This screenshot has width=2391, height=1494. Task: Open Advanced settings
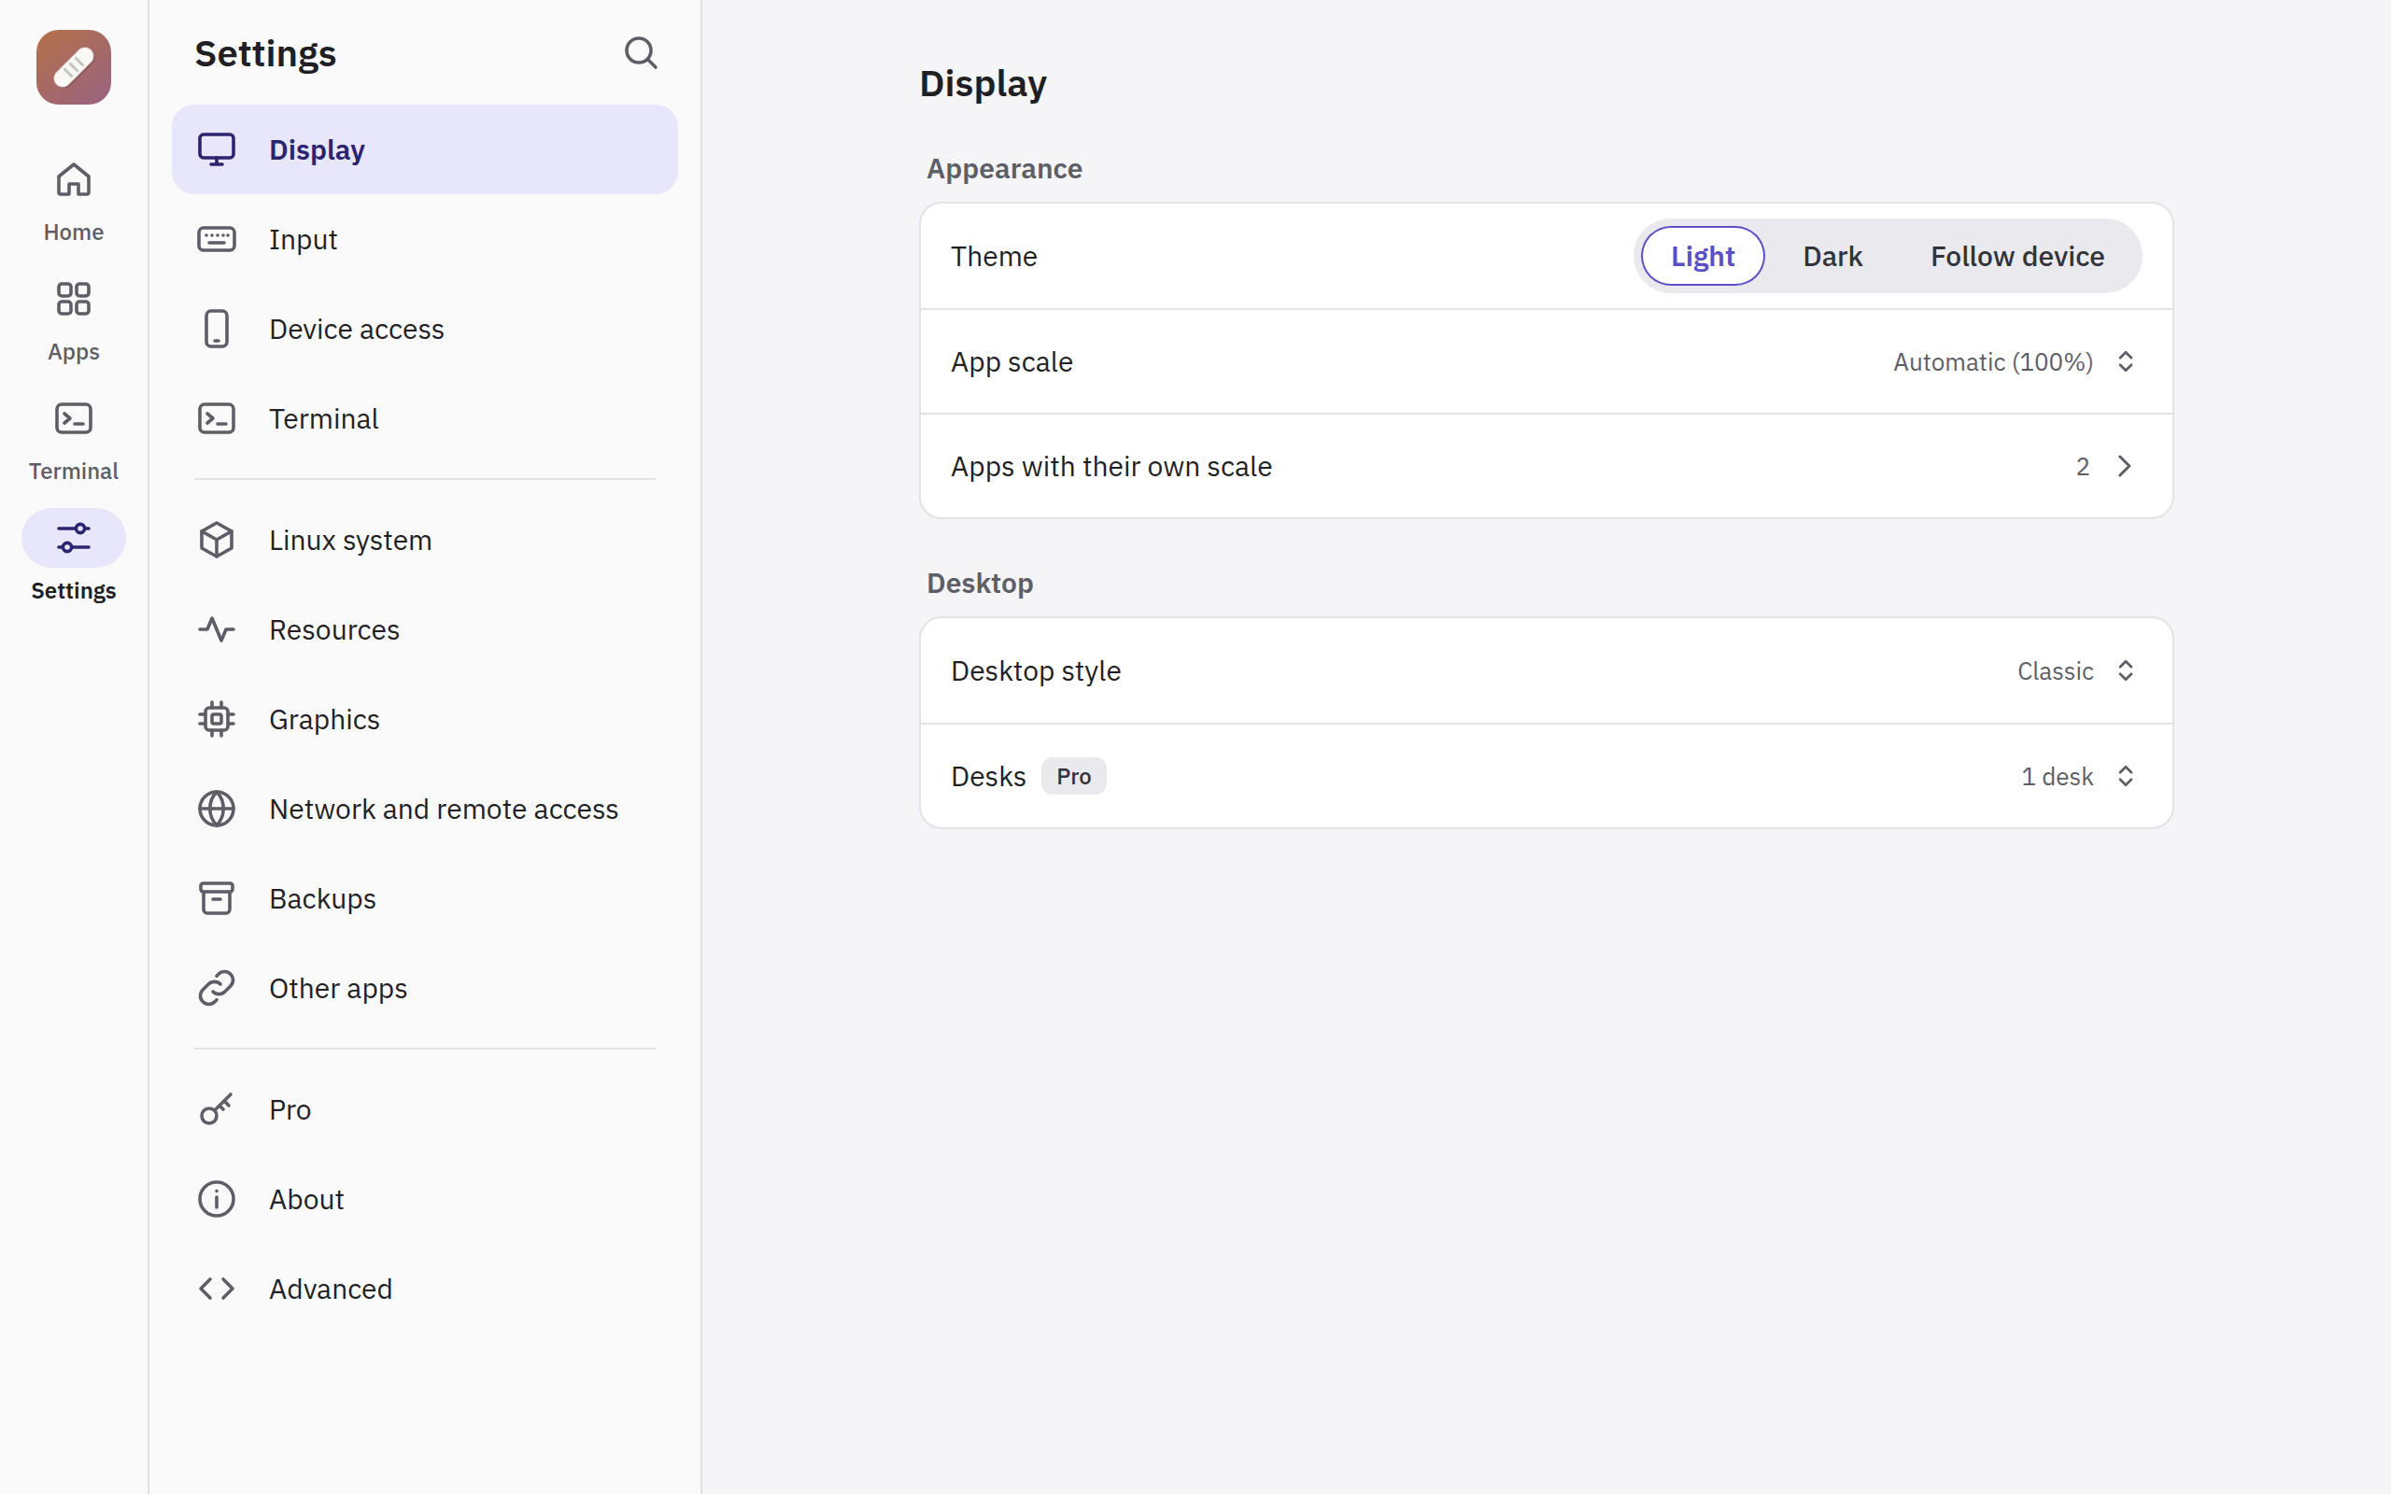[425, 1289]
